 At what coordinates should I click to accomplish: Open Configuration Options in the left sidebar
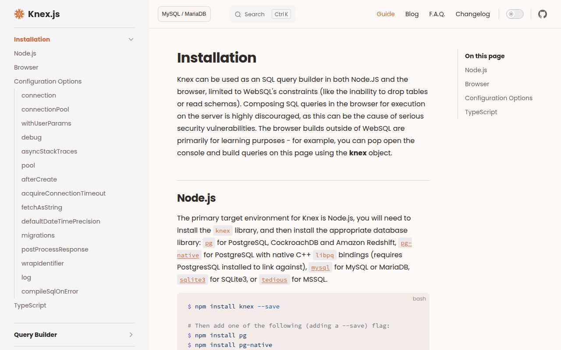pyautogui.click(x=48, y=81)
